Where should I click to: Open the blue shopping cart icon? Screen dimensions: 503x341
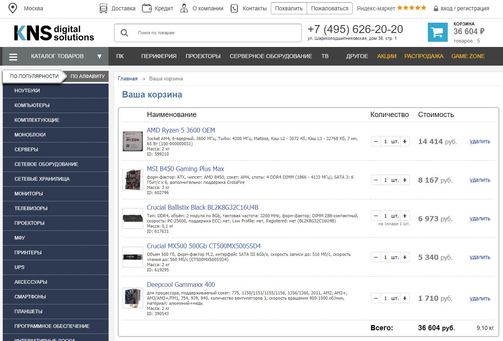[x=437, y=32]
